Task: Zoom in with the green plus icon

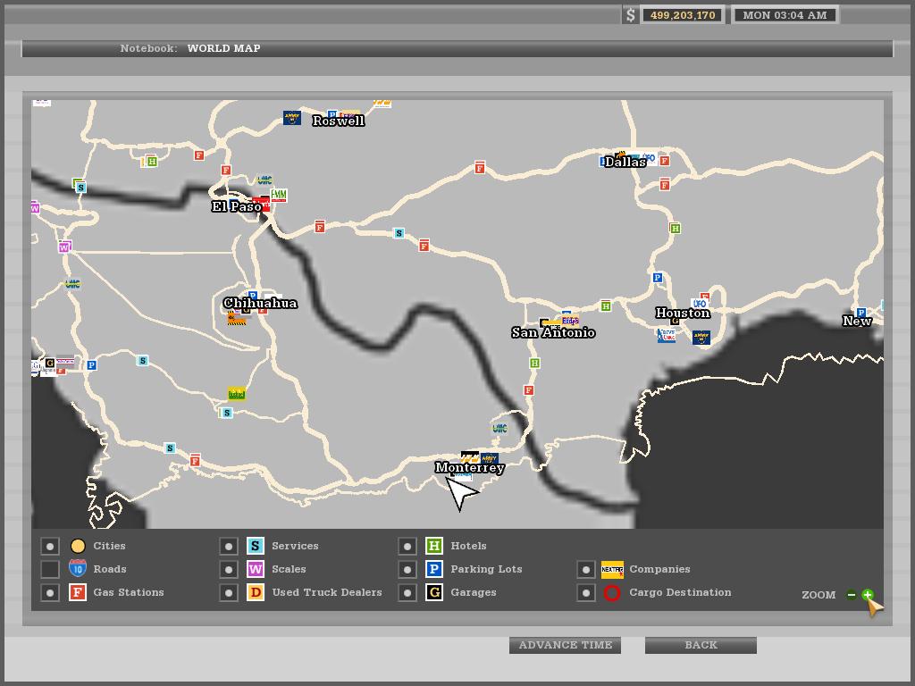Action: pos(867,595)
